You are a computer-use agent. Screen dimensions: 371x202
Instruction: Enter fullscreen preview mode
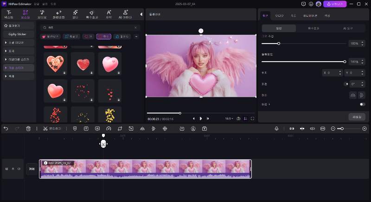click(x=253, y=119)
